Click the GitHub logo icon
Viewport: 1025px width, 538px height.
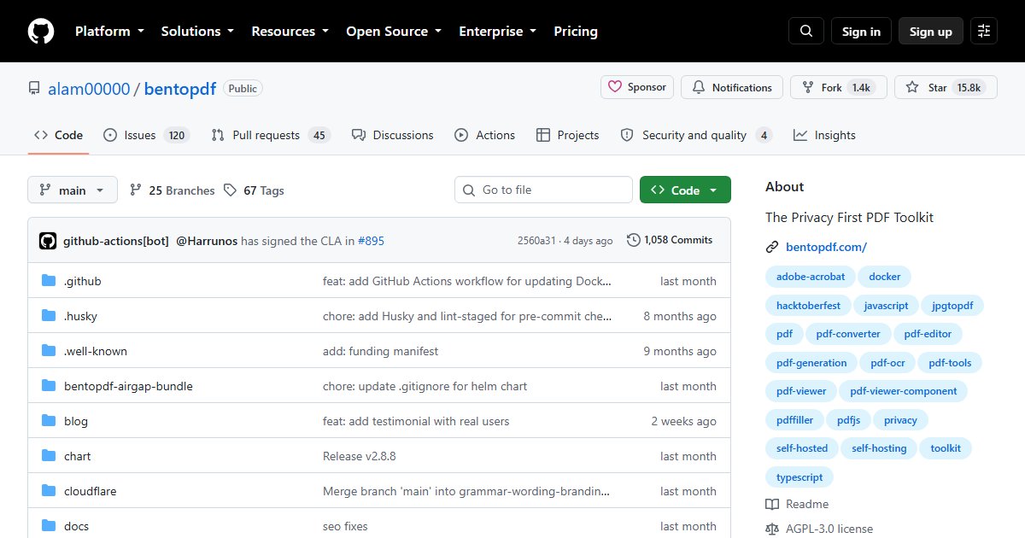[41, 31]
